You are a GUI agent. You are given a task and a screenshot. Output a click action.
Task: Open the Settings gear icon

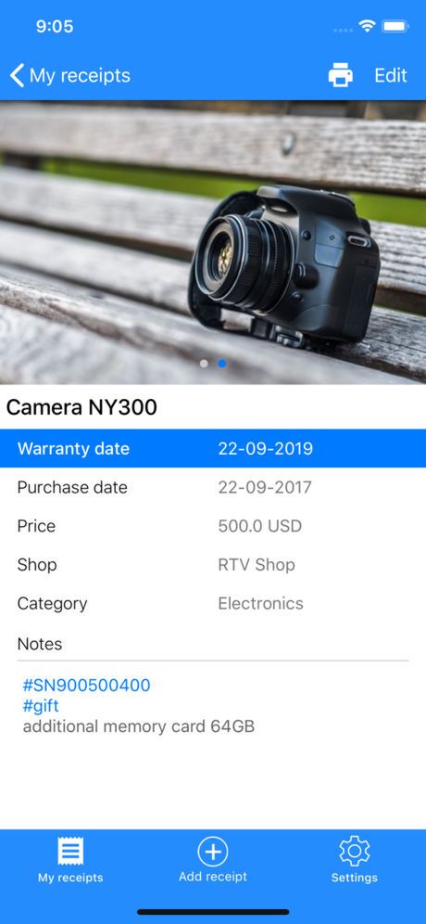(x=354, y=851)
